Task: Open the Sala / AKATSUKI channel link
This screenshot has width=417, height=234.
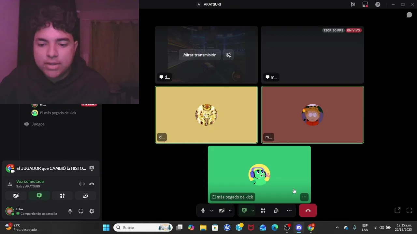Action: click(x=28, y=186)
